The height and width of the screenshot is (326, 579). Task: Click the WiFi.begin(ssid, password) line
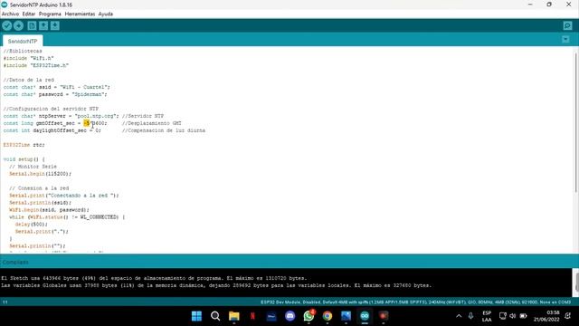tap(49, 210)
